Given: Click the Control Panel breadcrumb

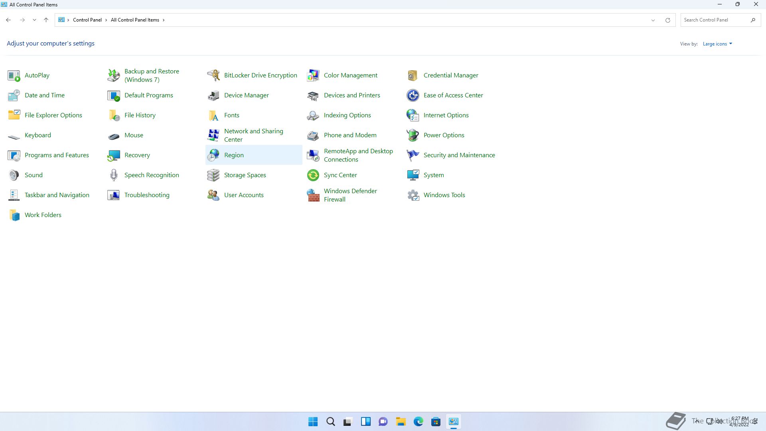Looking at the screenshot, I should click(x=87, y=20).
